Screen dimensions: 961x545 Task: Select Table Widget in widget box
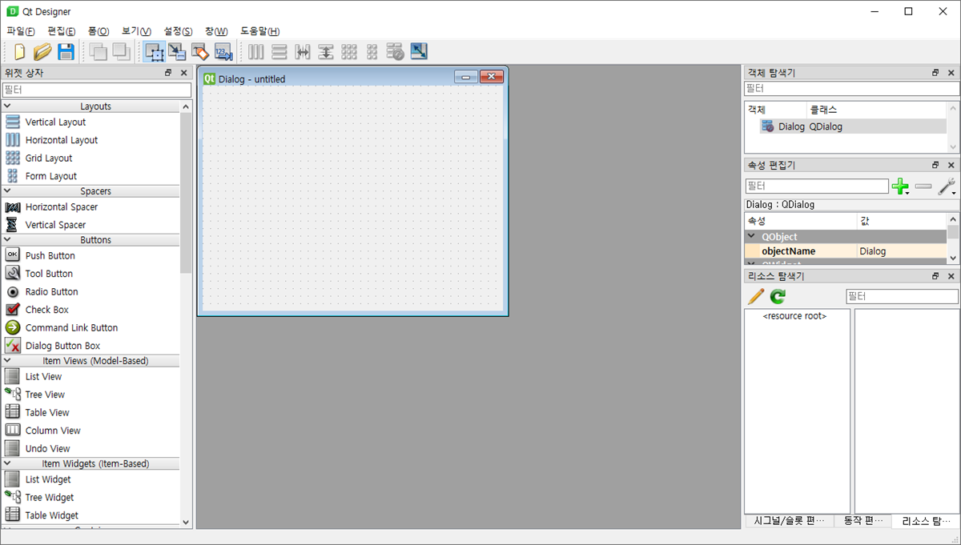point(52,515)
